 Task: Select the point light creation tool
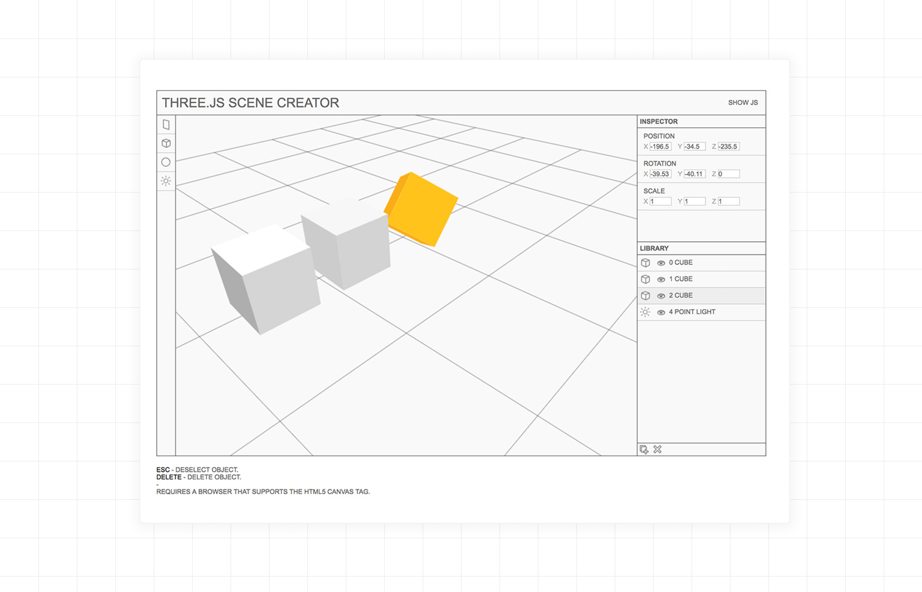point(166,181)
